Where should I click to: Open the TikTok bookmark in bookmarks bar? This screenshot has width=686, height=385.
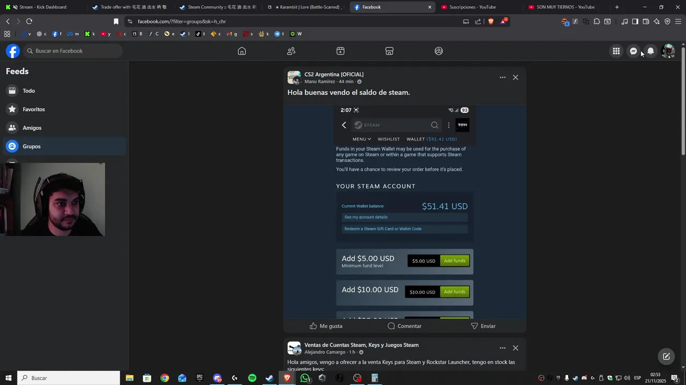pyautogui.click(x=200, y=34)
